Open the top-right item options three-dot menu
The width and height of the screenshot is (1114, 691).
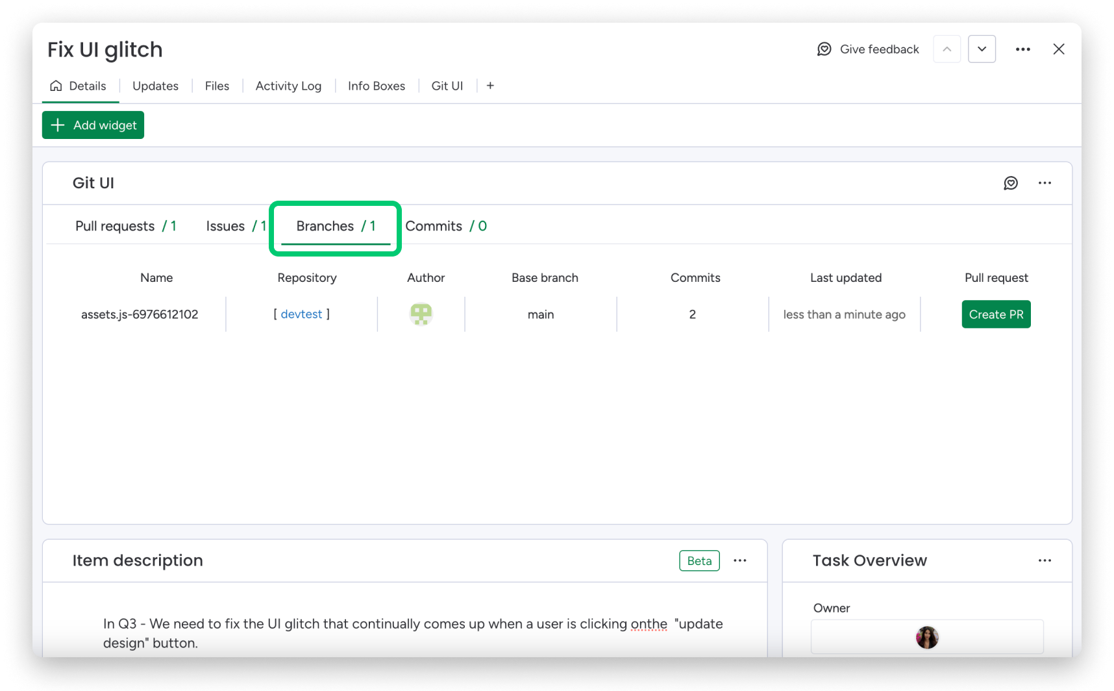click(x=1023, y=49)
